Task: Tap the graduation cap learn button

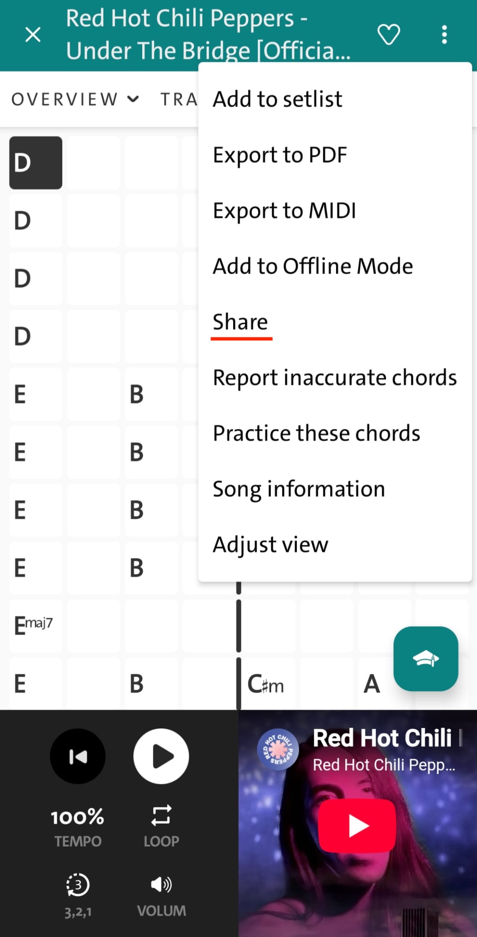Action: pyautogui.click(x=426, y=658)
